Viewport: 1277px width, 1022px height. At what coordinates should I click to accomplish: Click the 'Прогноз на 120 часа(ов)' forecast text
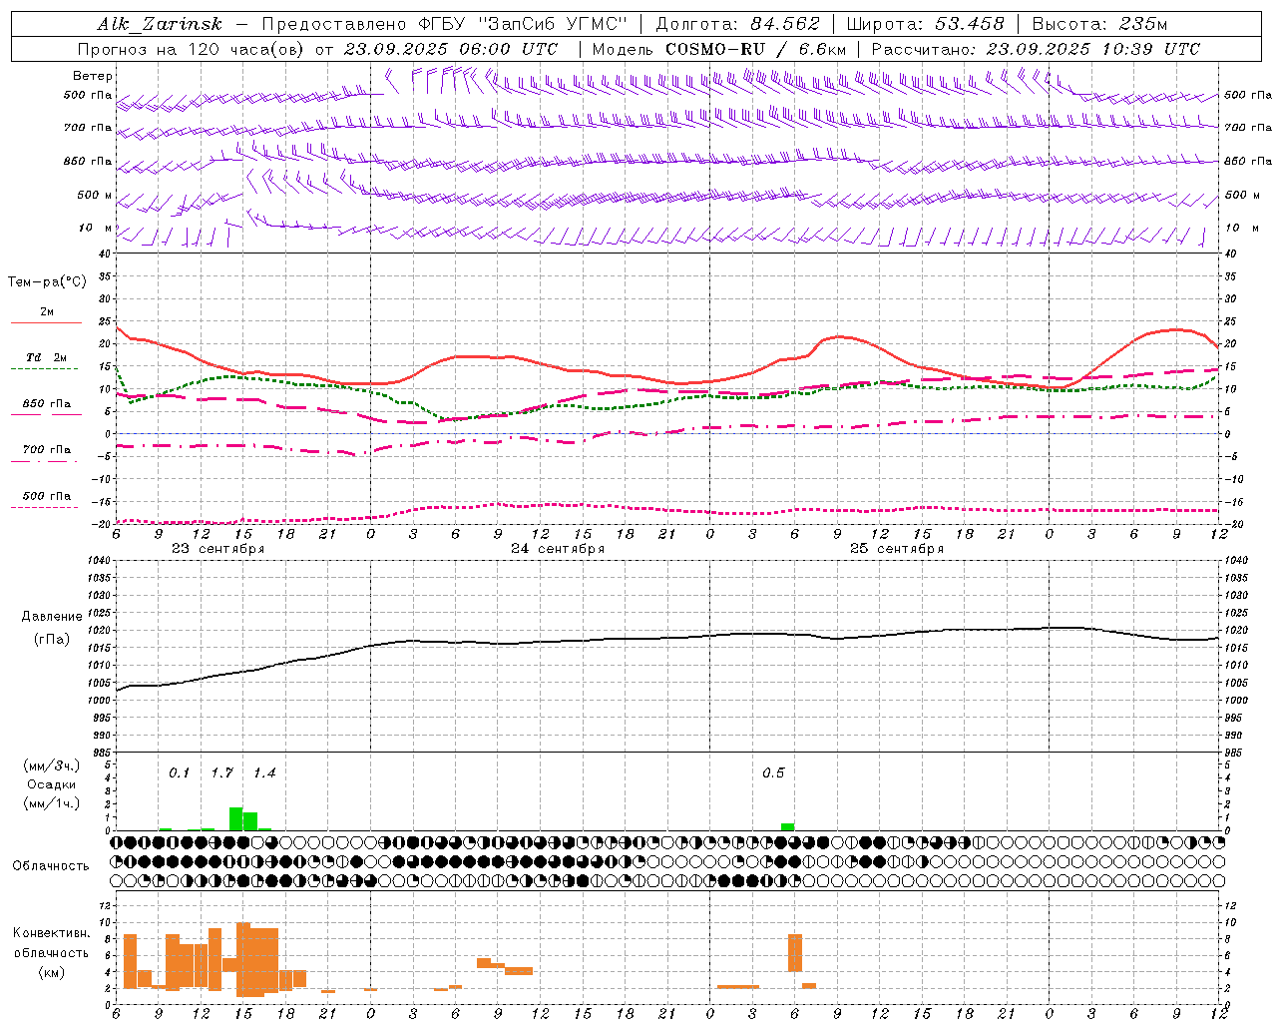point(193,49)
